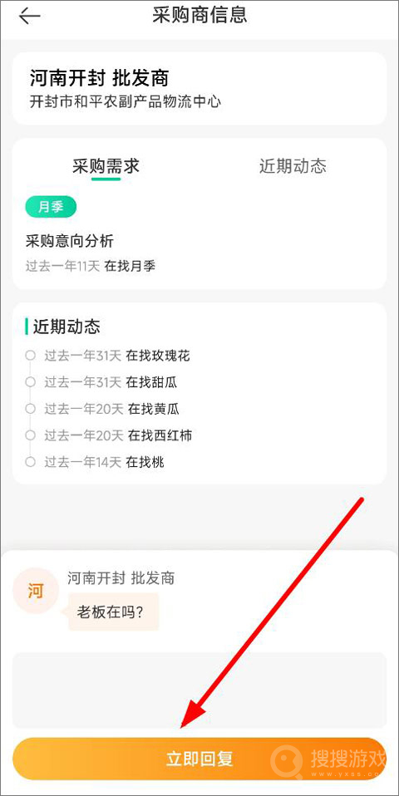
Task: Tap the back arrow icon
Action: [x=29, y=17]
